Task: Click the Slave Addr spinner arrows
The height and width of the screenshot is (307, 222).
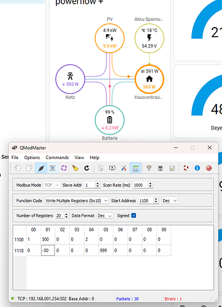Action: click(x=98, y=185)
